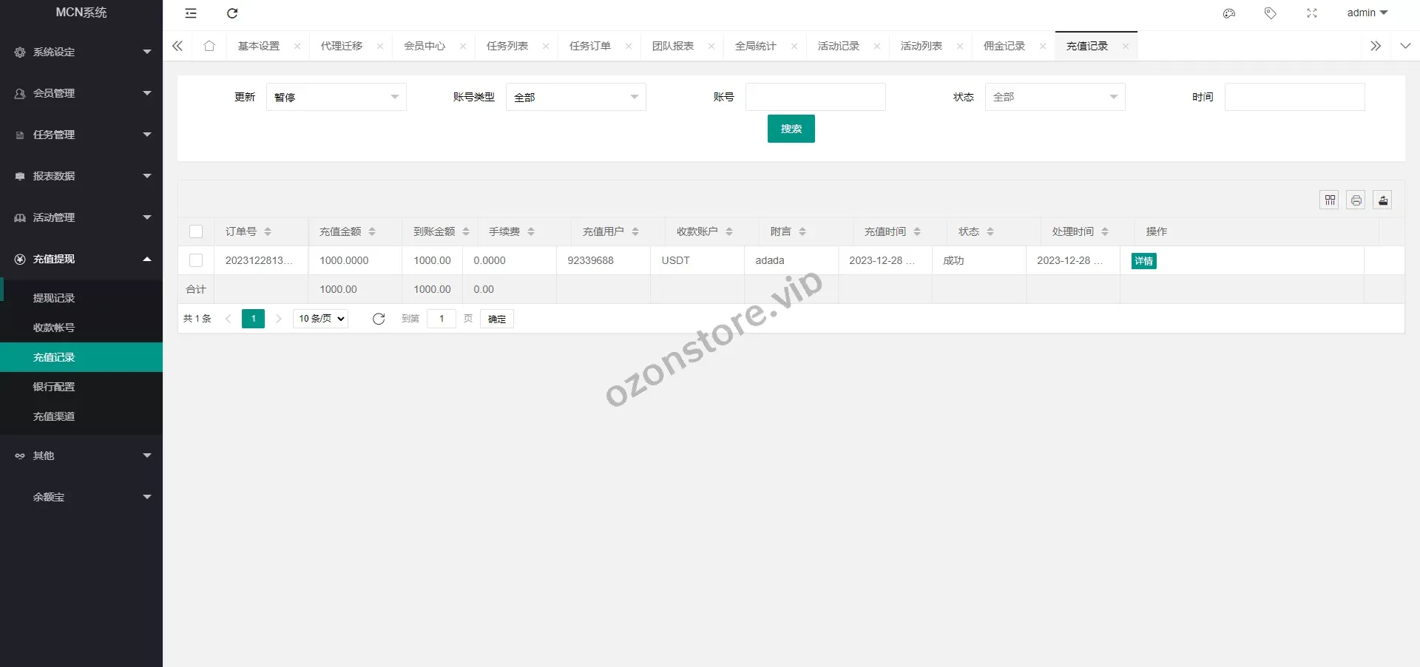Open the theme palette icon
Screen dimensions: 1420x667
[1229, 13]
